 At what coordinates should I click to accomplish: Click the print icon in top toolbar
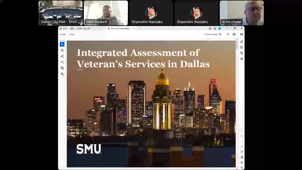coord(234,34)
